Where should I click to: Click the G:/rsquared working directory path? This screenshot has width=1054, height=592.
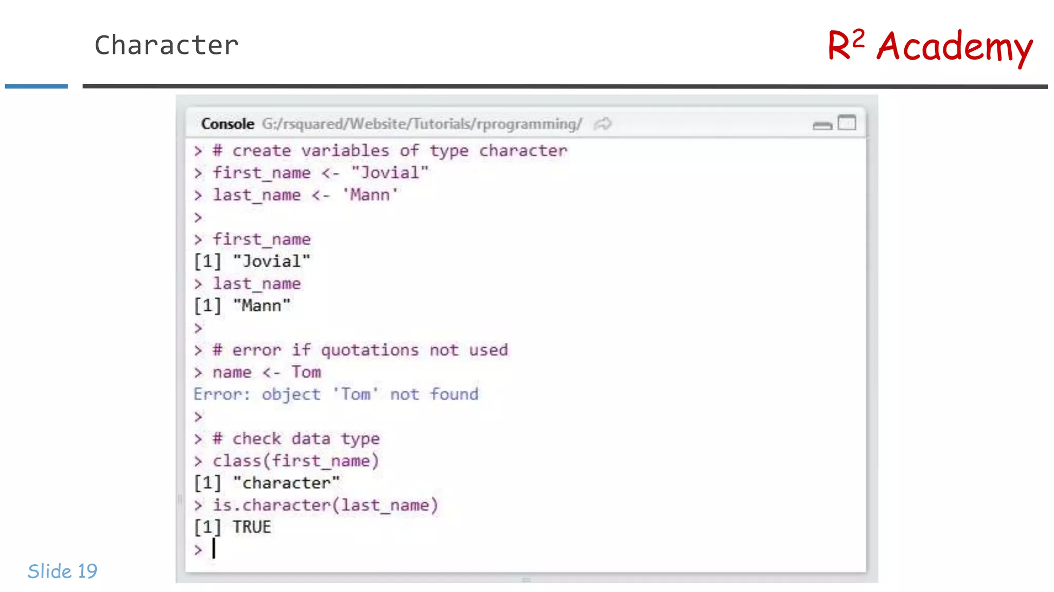[421, 124]
